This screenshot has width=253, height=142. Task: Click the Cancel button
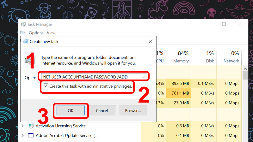coord(102,111)
